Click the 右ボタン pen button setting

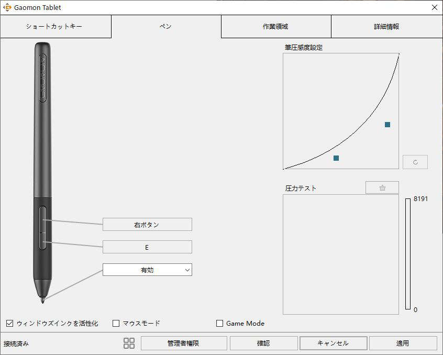pos(147,225)
